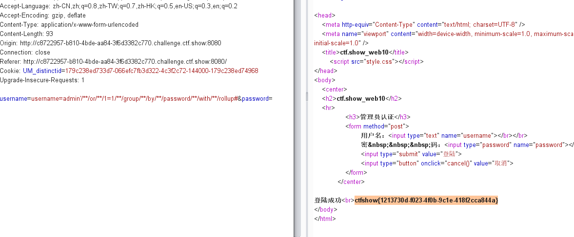Click the opening <head> tag in response
The image size is (574, 237).
click(325, 16)
